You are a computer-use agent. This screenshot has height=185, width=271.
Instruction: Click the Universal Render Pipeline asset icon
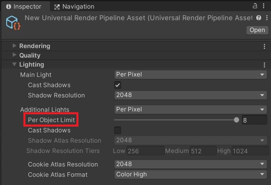pyautogui.click(x=13, y=22)
